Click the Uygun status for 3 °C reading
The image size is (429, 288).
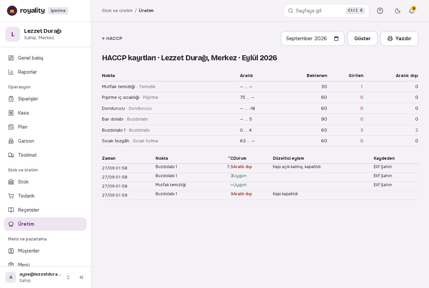point(240,176)
